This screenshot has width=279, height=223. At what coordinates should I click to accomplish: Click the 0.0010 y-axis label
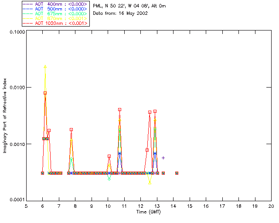click(x=17, y=144)
